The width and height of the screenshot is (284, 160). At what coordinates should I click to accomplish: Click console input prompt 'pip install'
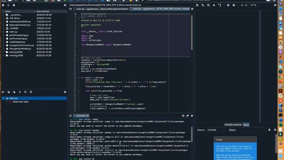click(x=87, y=159)
